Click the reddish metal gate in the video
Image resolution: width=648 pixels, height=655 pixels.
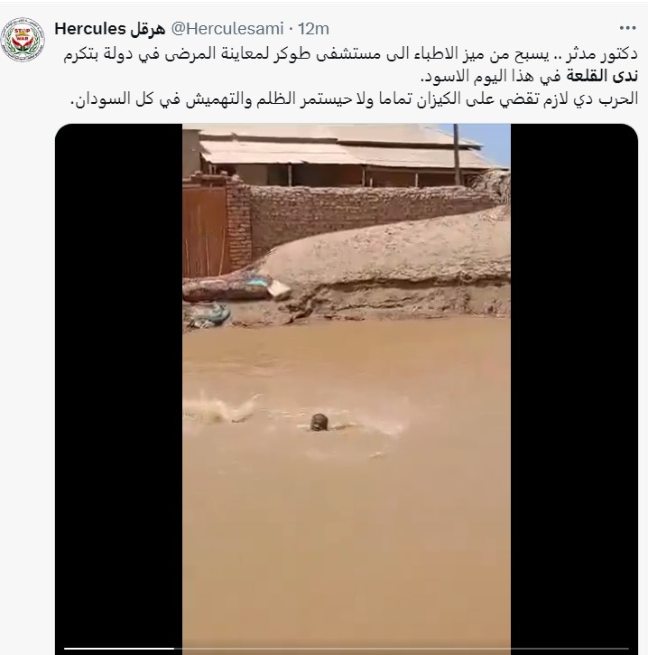pos(205,229)
